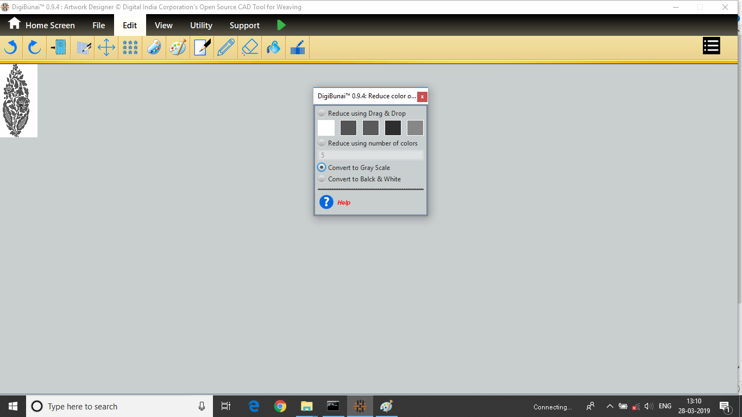
Task: Select the pencil drawing tool
Action: coord(225,48)
